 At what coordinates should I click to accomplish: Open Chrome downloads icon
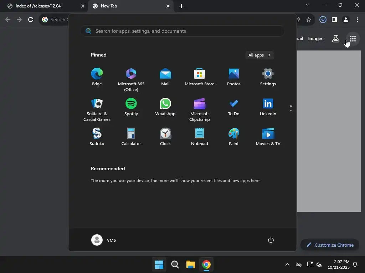(x=323, y=20)
